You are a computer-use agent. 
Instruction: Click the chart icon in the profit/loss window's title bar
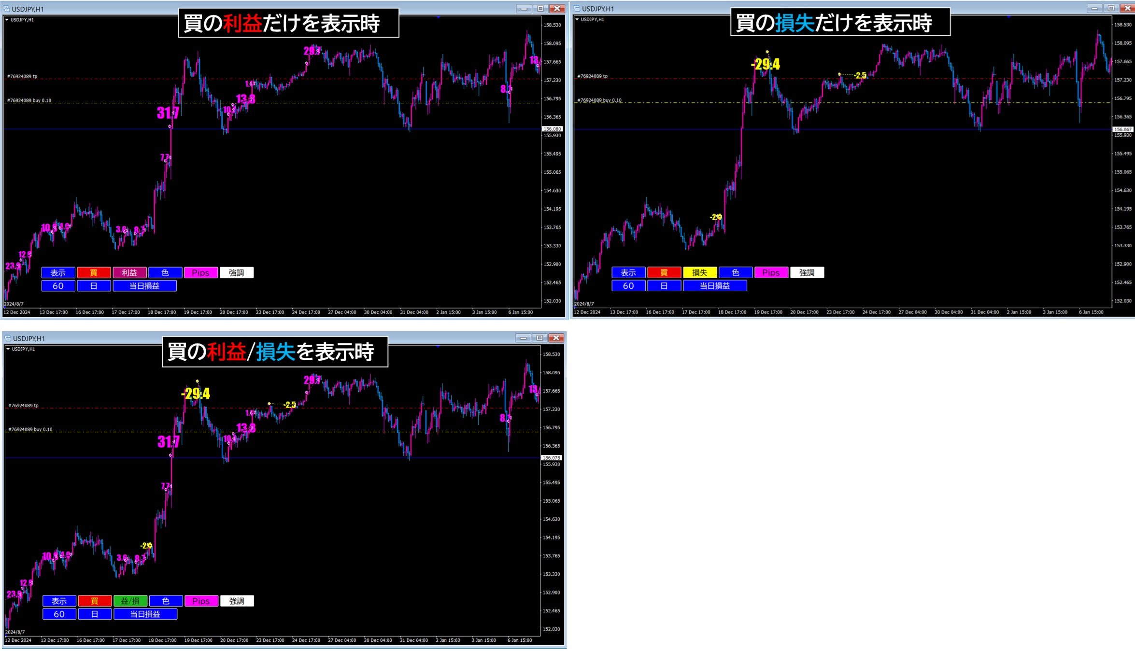coord(7,338)
